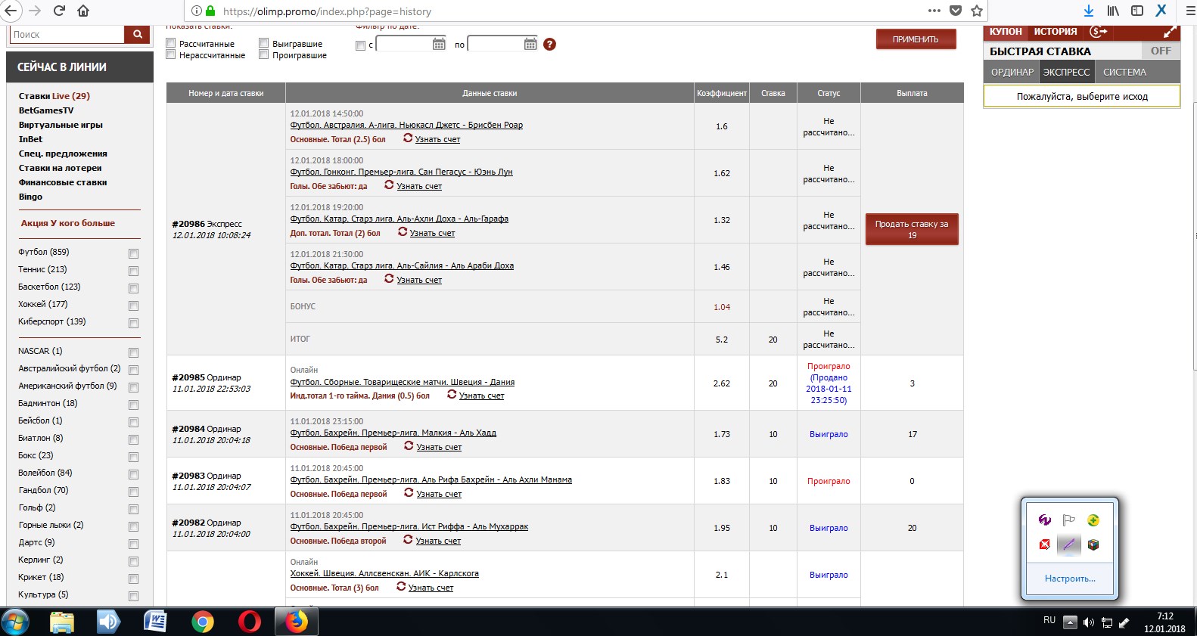Toggle the sidebar view icon
Viewport: 1197px width, 636px height.
1137,11
